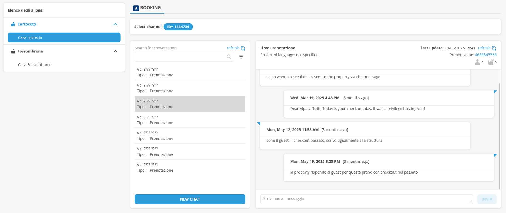Switch to the BOOKING tab
The width and height of the screenshot is (506, 213).
(147, 8)
